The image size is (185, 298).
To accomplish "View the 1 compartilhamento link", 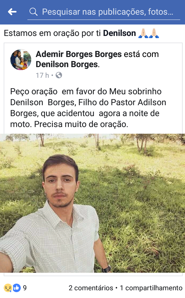I will pyautogui.click(x=151, y=288).
